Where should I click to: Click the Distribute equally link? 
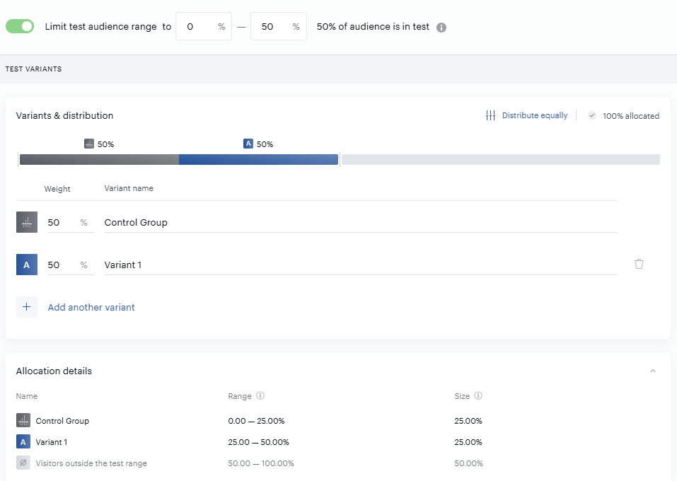pos(535,115)
